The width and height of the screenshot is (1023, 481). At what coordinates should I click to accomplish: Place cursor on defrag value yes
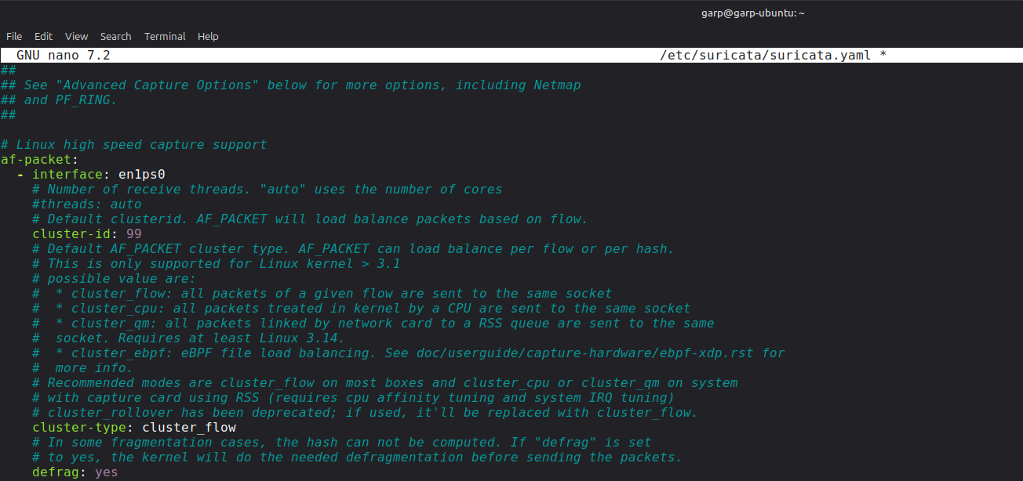pos(106,472)
